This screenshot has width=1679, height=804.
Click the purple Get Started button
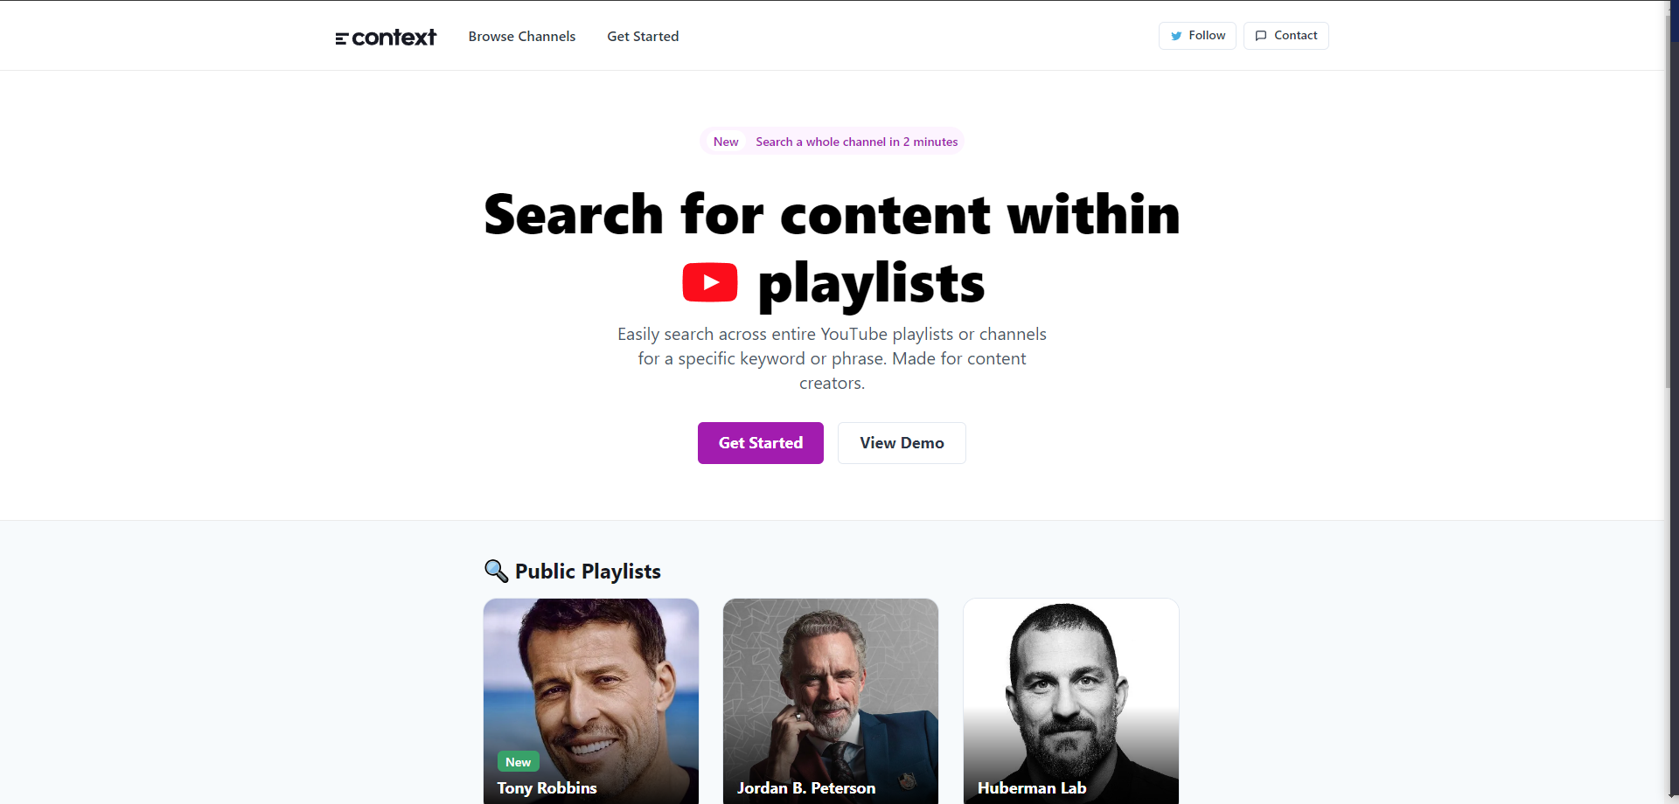click(x=760, y=443)
